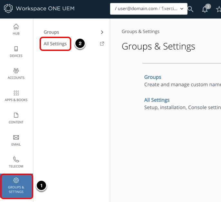
Task: Click the external-link icon beside All Settings
Action: (x=102, y=44)
